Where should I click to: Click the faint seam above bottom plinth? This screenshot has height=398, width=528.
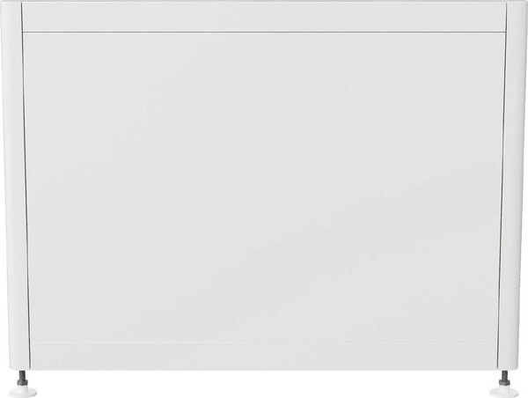tap(264, 343)
